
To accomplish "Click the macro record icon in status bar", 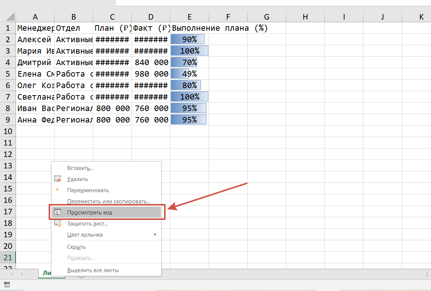I will click(x=7, y=285).
